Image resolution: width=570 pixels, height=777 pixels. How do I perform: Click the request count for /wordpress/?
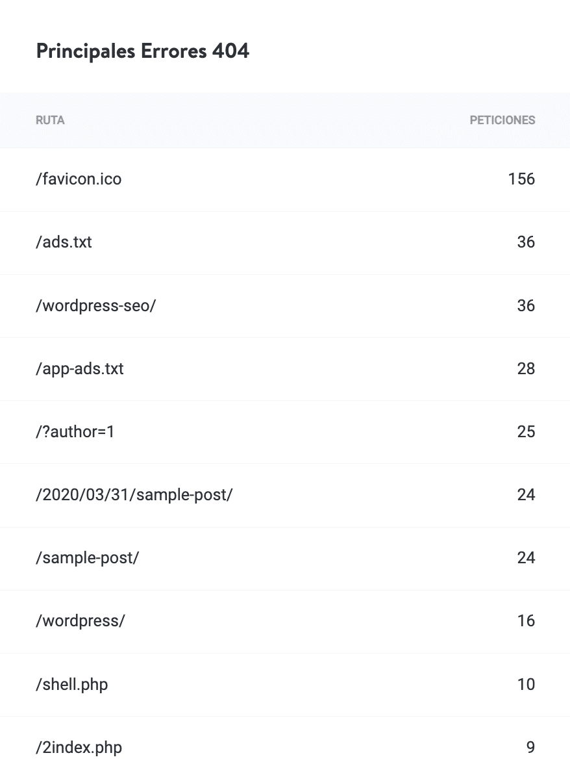pos(526,620)
